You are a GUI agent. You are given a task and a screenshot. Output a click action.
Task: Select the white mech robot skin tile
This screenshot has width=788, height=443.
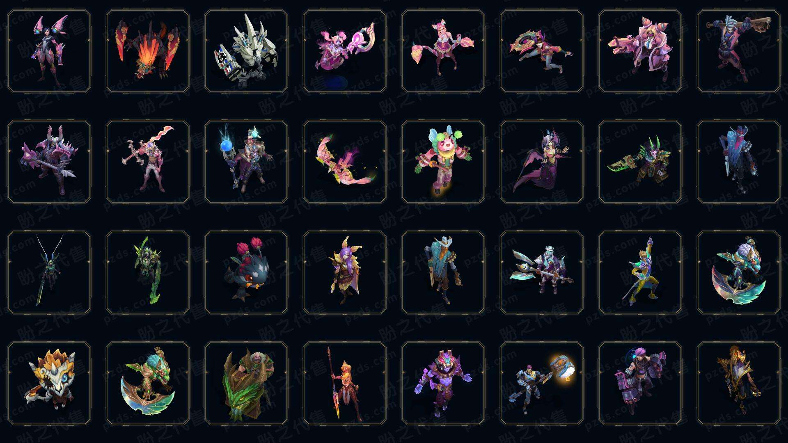tap(246, 51)
